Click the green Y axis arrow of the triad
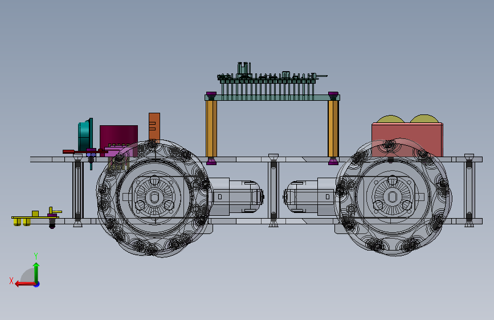 pyautogui.click(x=36, y=273)
